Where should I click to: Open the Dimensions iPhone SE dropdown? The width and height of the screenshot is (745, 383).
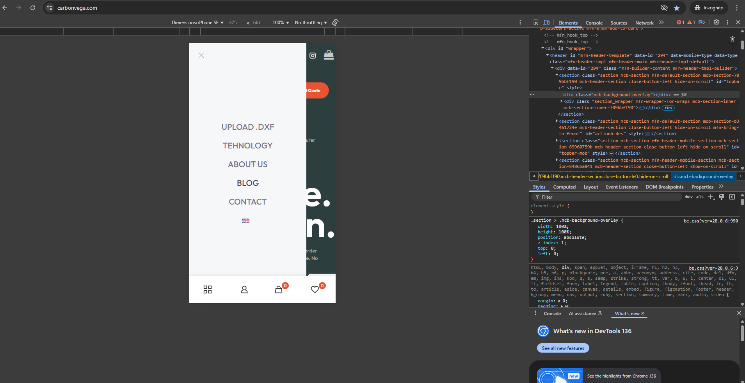click(197, 23)
